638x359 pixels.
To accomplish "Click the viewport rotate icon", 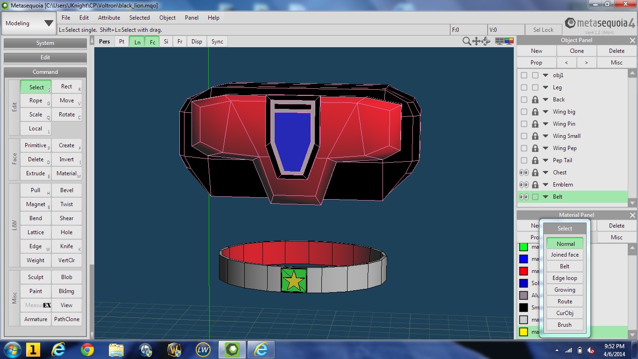I will coord(486,41).
